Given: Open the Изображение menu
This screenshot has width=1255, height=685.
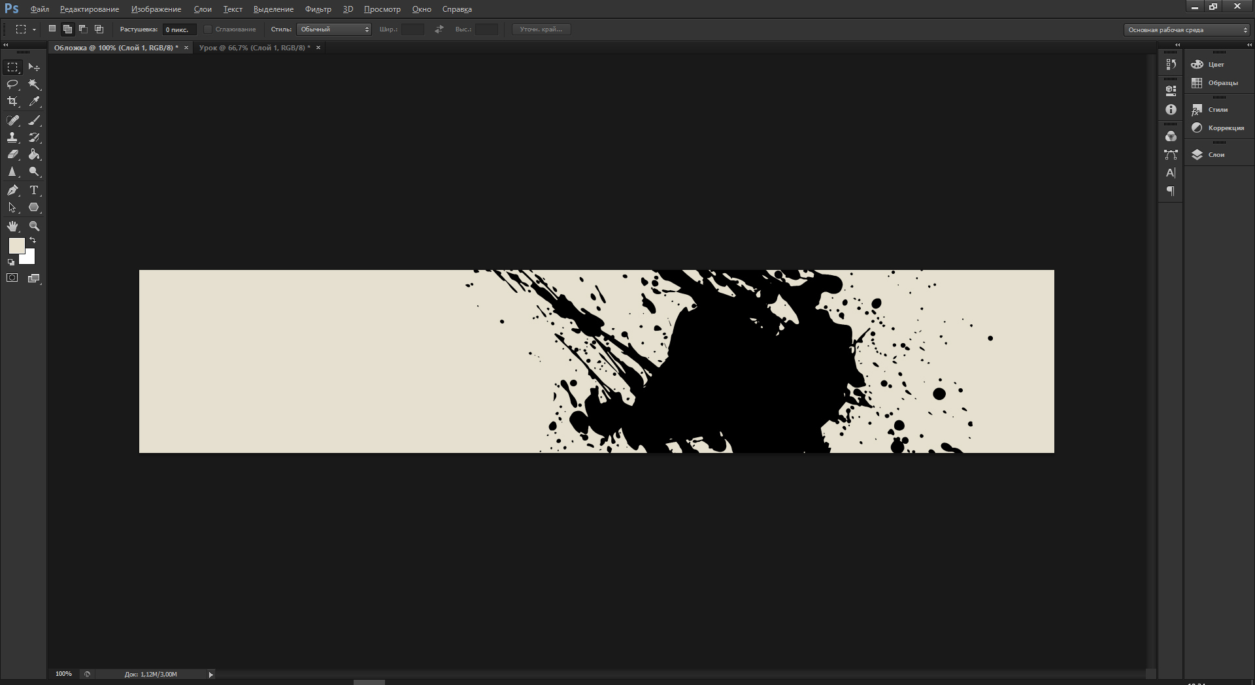Looking at the screenshot, I should point(156,9).
